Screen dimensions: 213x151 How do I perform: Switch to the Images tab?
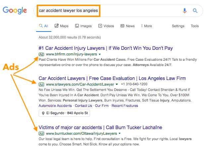[x=83, y=26]
